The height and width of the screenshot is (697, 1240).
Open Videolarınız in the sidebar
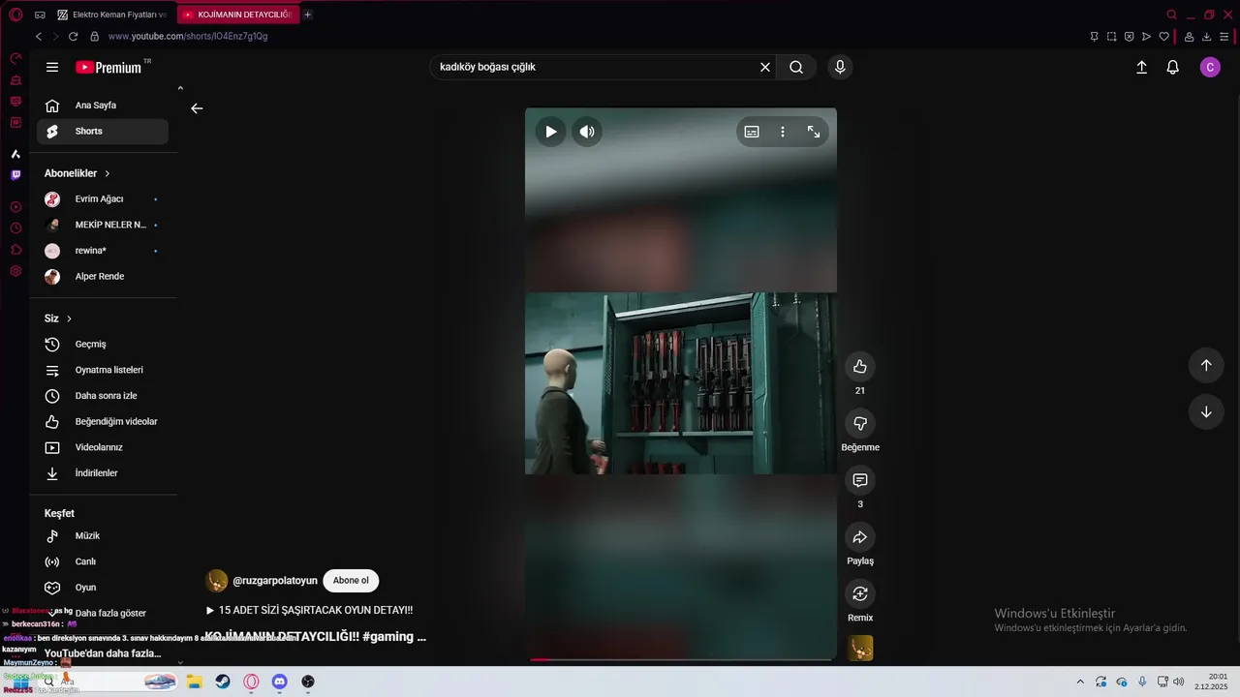tap(103, 447)
